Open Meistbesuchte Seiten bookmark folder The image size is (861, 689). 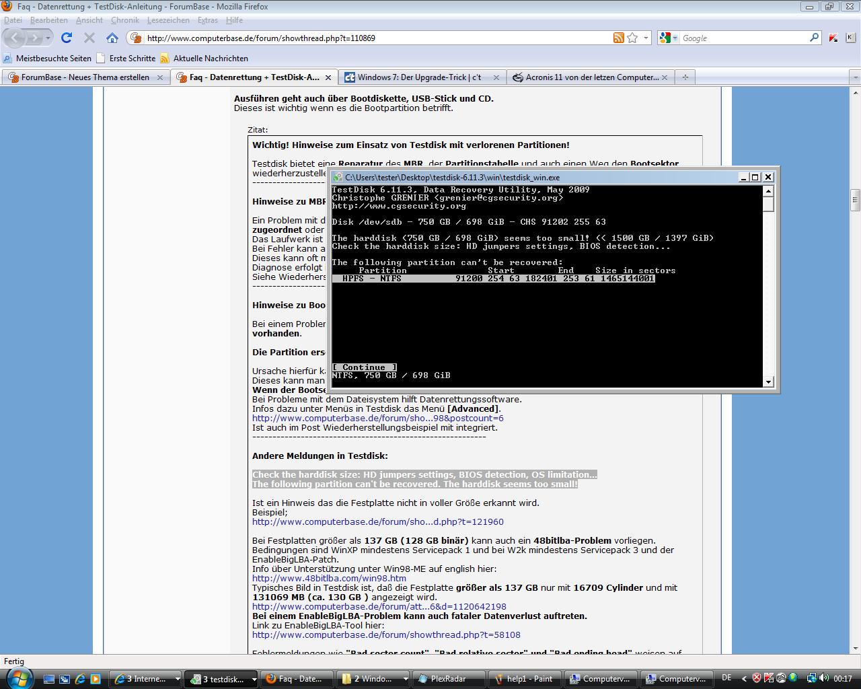pos(47,59)
